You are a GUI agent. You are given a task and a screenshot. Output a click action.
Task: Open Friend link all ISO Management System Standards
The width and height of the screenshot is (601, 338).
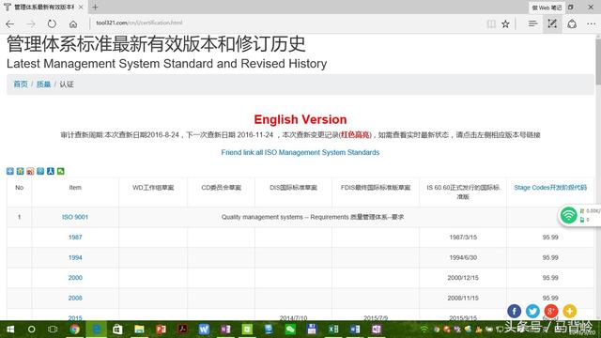[x=300, y=152]
